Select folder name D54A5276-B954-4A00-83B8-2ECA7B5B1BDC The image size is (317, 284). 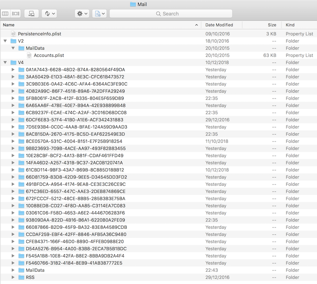click(76, 249)
